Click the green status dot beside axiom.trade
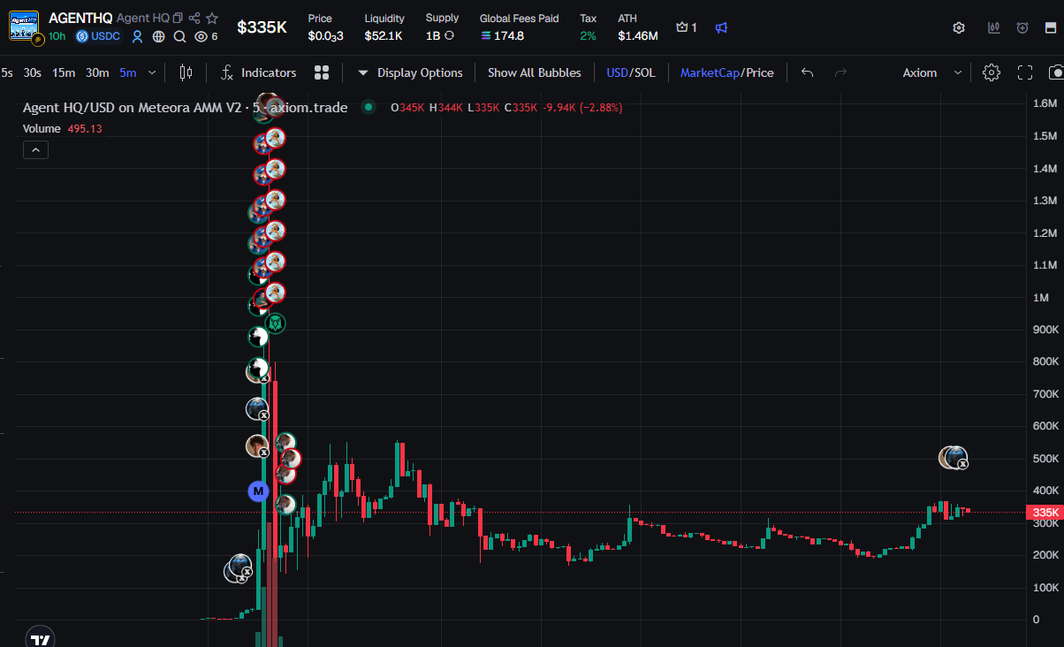 tap(369, 108)
